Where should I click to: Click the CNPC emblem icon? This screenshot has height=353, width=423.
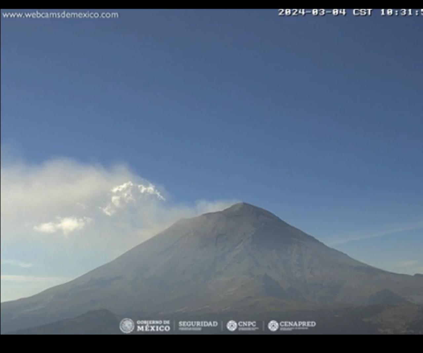[x=232, y=326]
